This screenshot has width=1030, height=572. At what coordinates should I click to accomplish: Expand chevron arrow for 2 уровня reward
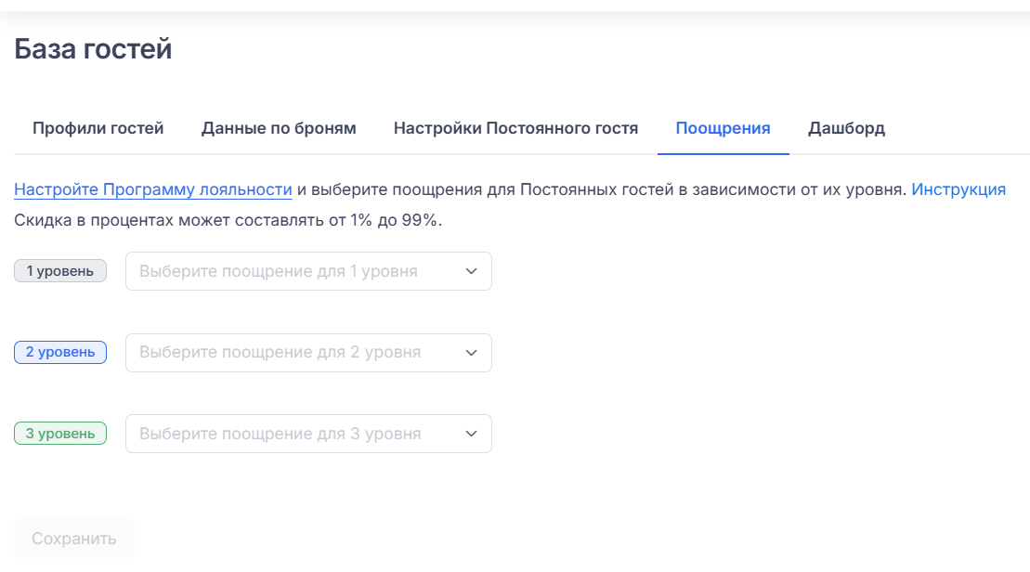(x=471, y=353)
